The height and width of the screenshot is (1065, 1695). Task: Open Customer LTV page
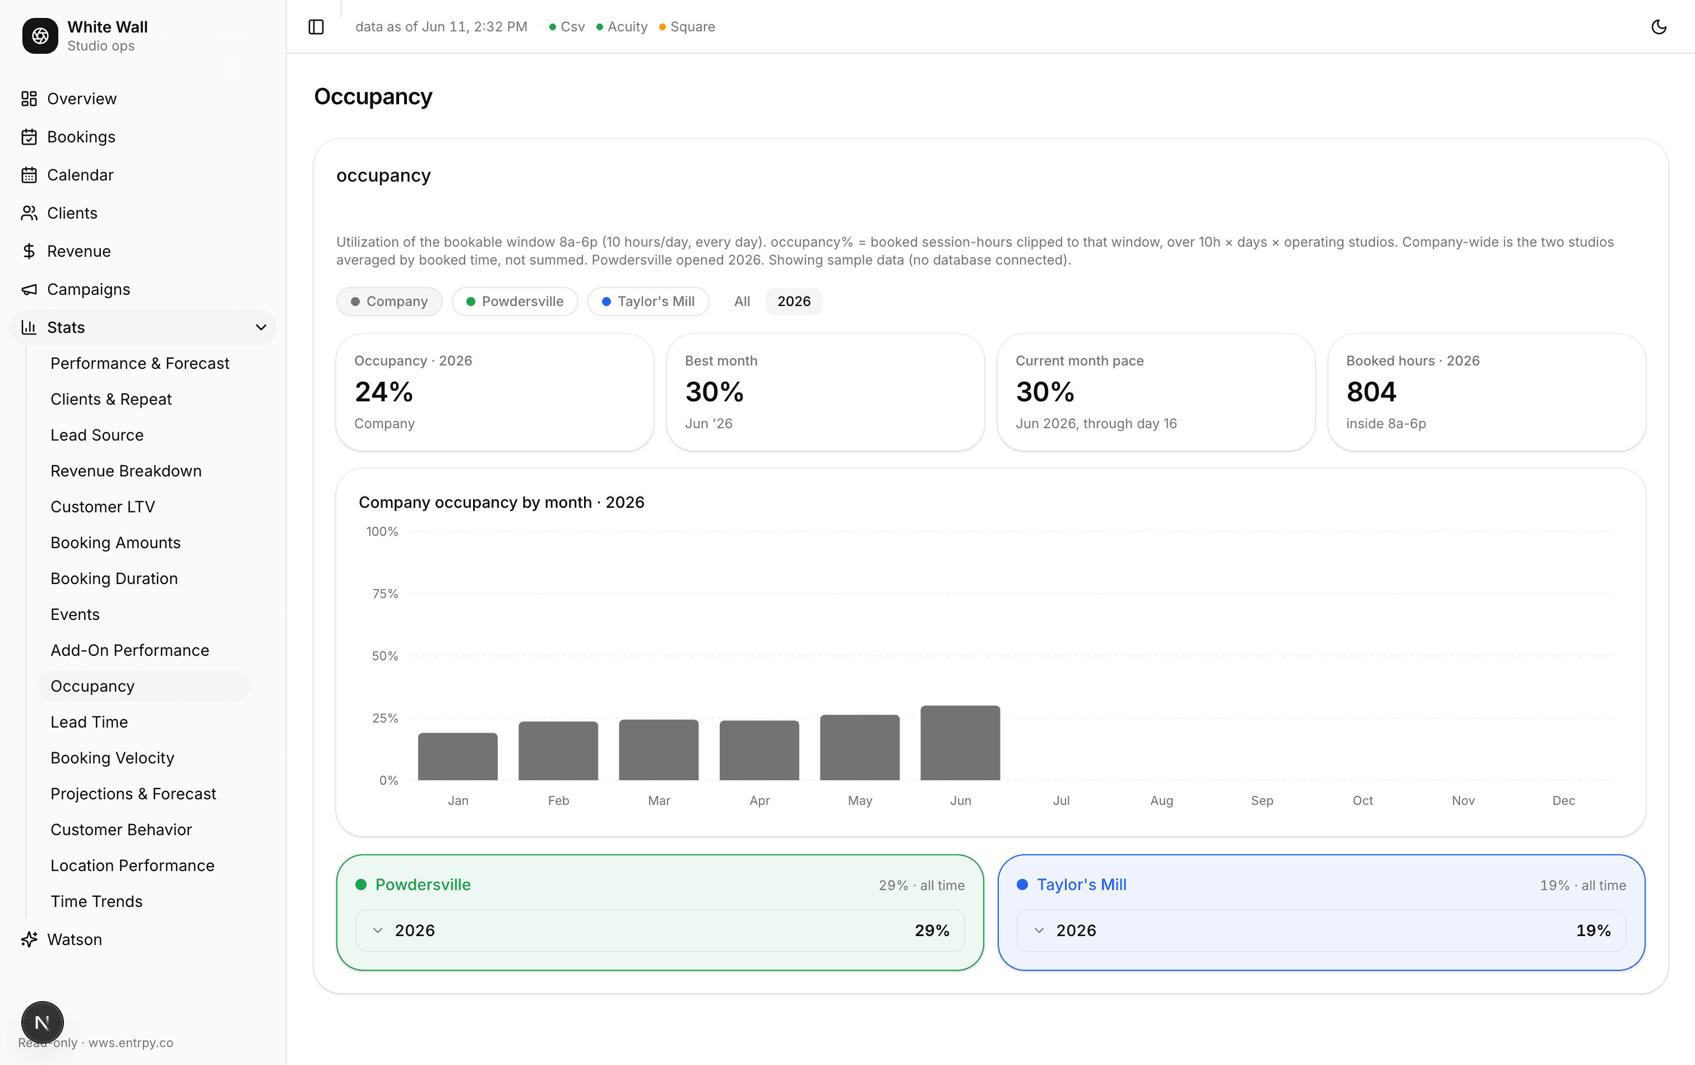tap(103, 507)
